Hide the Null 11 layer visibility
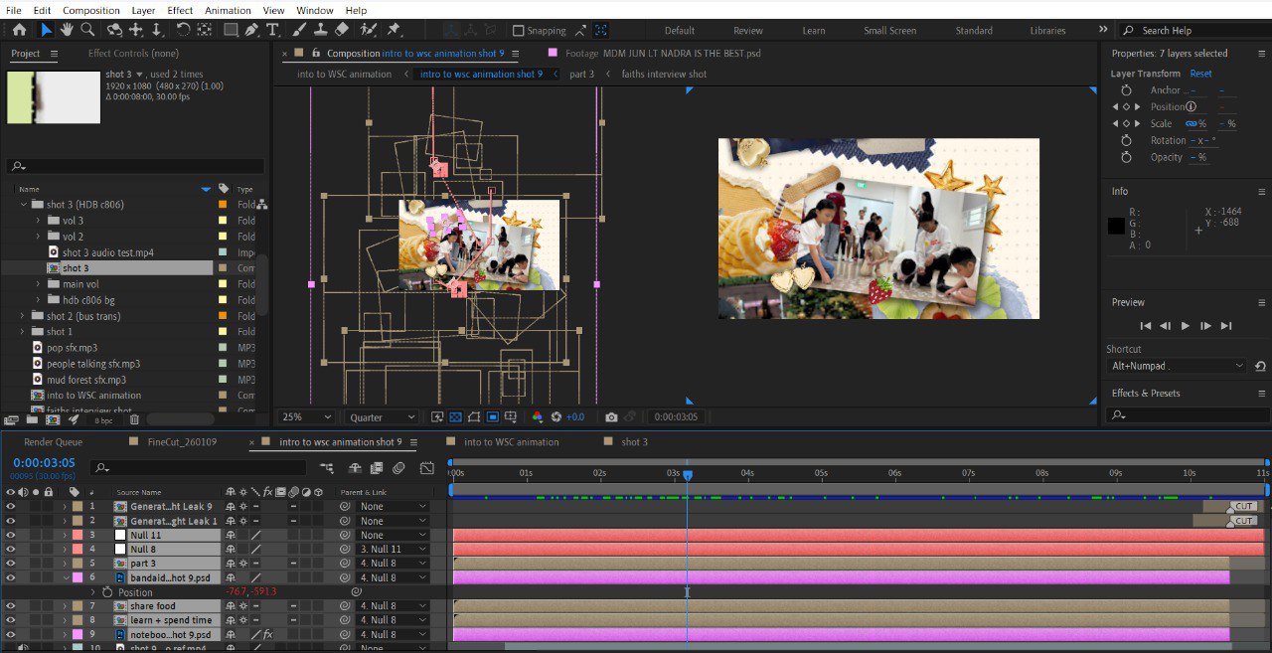This screenshot has height=653, width=1272. (x=10, y=535)
